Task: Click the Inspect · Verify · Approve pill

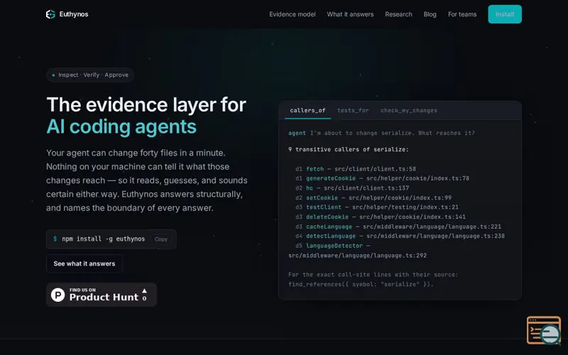Action: pos(90,75)
